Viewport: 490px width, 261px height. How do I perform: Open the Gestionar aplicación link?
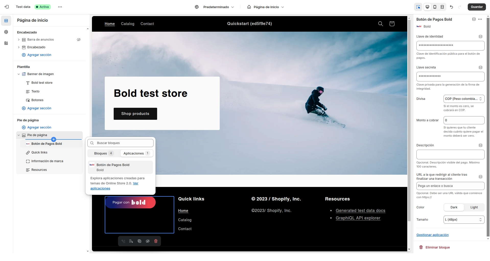tap(432, 235)
